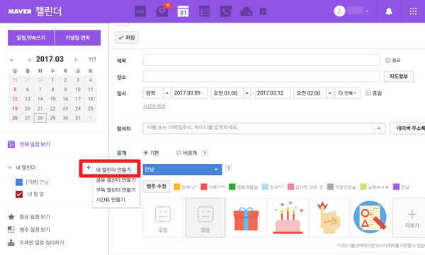
Task: Focus the 참석자 attendee input field
Action: coord(258,128)
